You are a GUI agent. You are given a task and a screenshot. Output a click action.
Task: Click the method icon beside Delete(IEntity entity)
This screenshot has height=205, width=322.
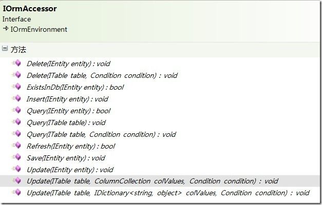coord(16,63)
